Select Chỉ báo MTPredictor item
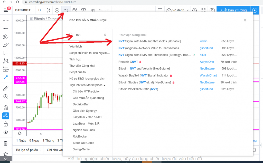 [86, 92]
